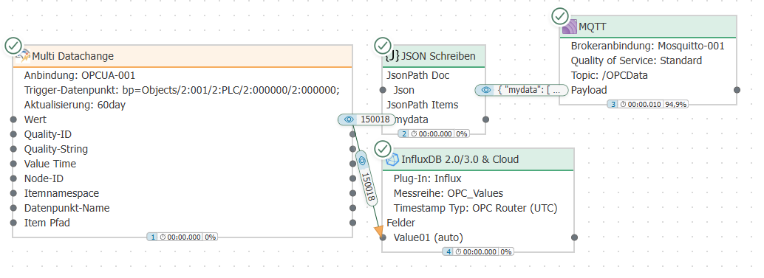The width and height of the screenshot is (764, 278).
Task: Click the Json input connector on JSON Schreiben
Action: 383,91
